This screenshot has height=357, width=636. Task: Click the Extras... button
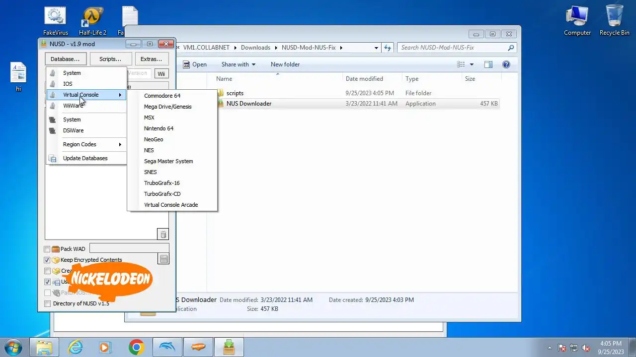[x=151, y=59]
